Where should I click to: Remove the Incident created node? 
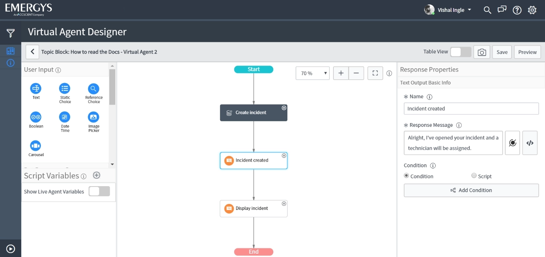coord(284,156)
